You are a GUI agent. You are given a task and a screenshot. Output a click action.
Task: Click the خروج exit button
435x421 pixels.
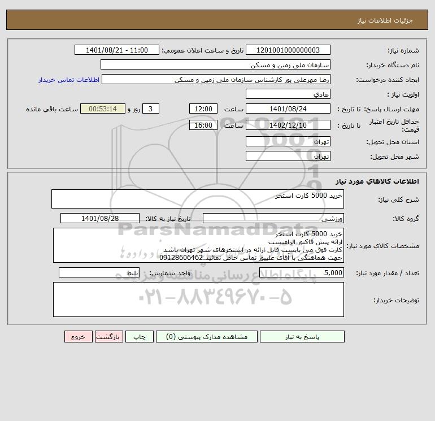pyautogui.click(x=78, y=337)
